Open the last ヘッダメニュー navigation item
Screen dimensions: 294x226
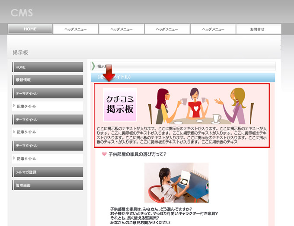pos(213,29)
